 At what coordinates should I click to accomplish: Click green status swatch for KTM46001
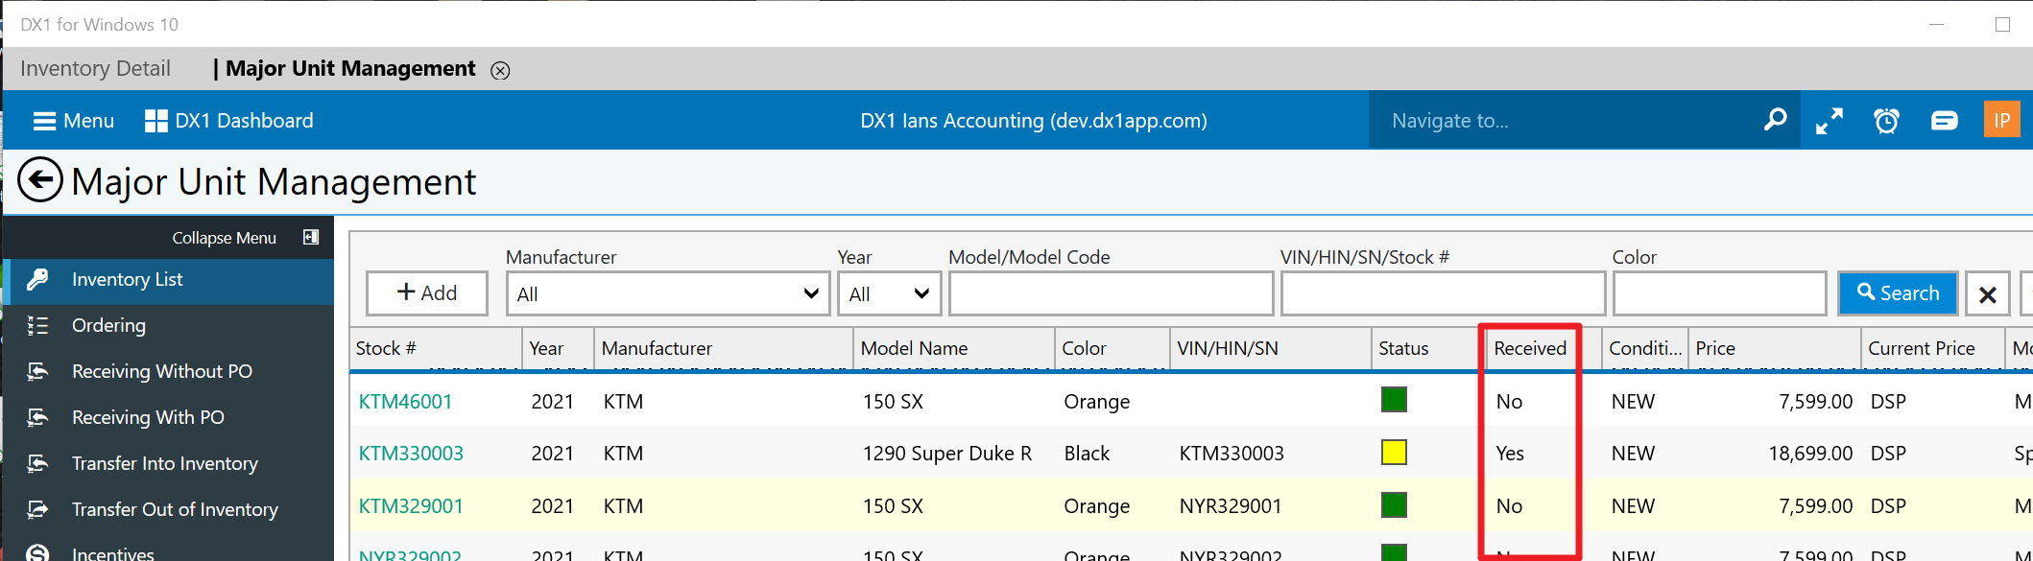pos(1394,400)
